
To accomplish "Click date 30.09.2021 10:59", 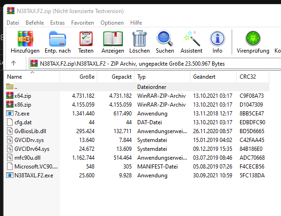I will 213,175.
